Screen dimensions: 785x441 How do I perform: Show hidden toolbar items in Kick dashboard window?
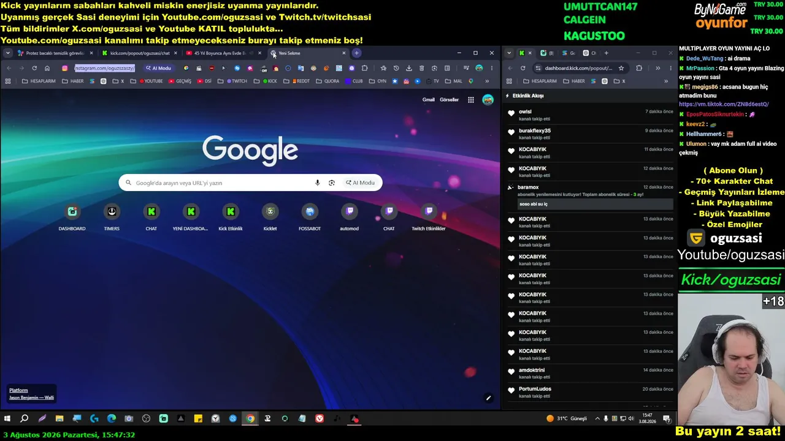[657, 68]
